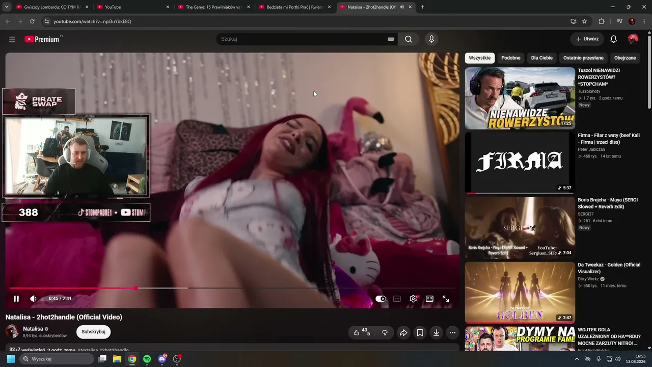Close the Natalisa - 2hot2handle tab
The image size is (652, 367).
[x=410, y=7]
